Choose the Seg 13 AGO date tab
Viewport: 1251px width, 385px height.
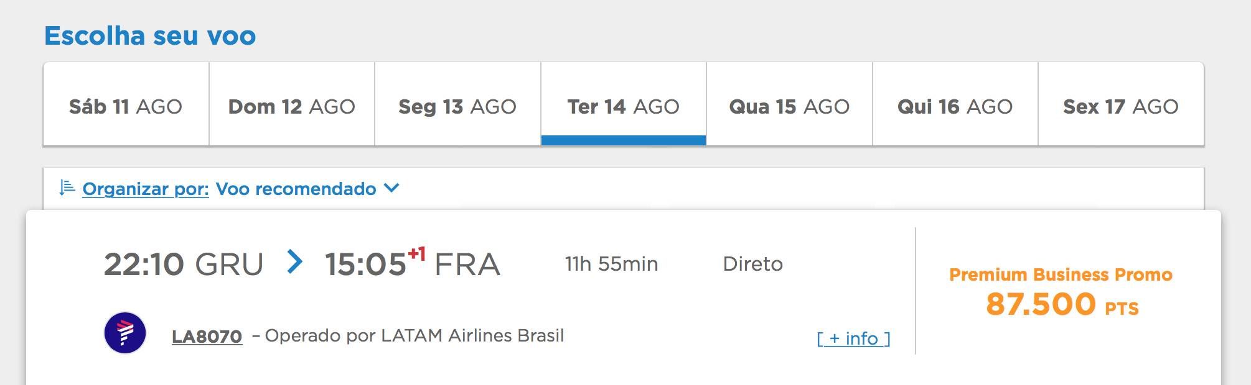point(457,104)
